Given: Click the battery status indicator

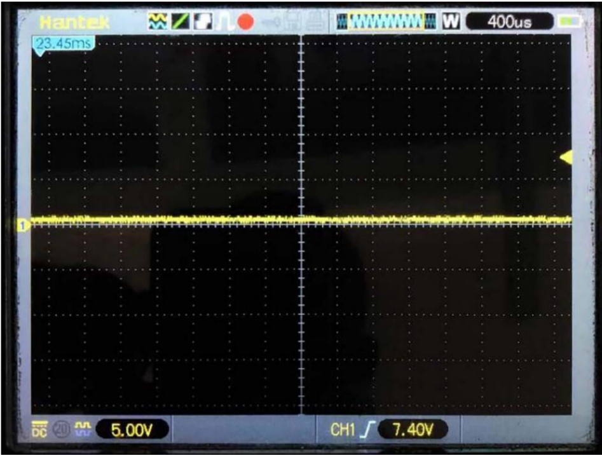Looking at the screenshot, I should 569,22.
